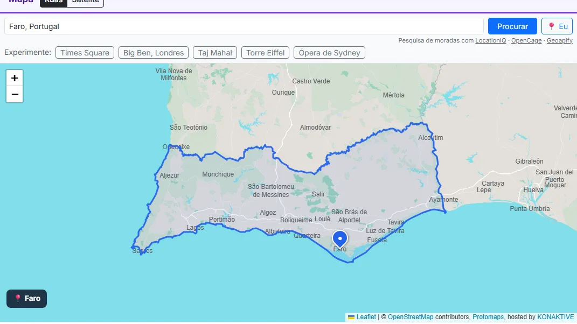
Task: Click the Boliqueime map label
Action: (x=296, y=220)
